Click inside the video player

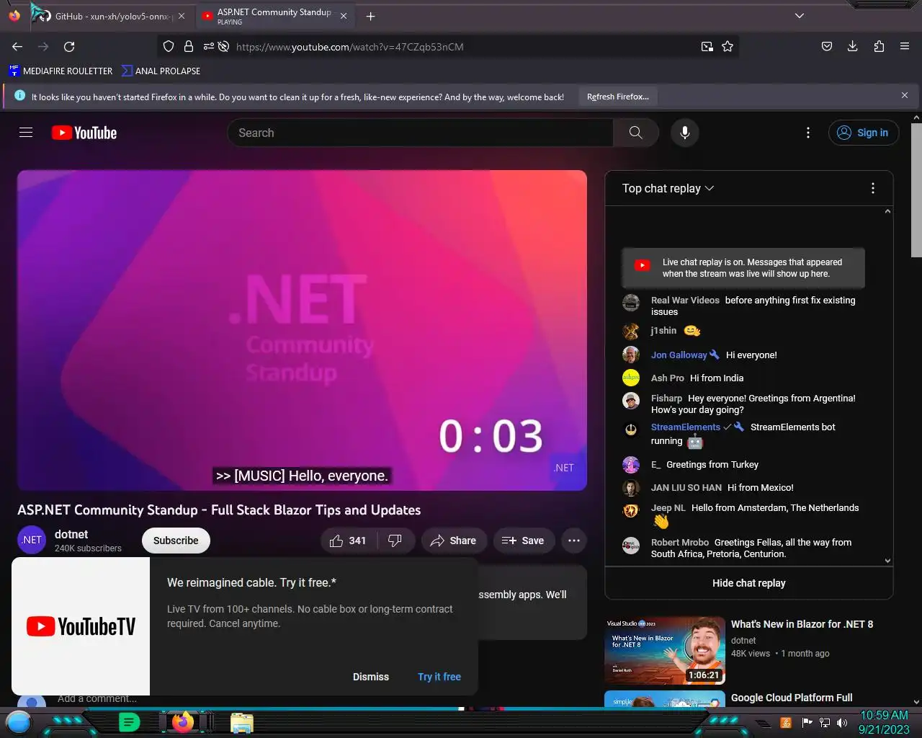click(302, 330)
